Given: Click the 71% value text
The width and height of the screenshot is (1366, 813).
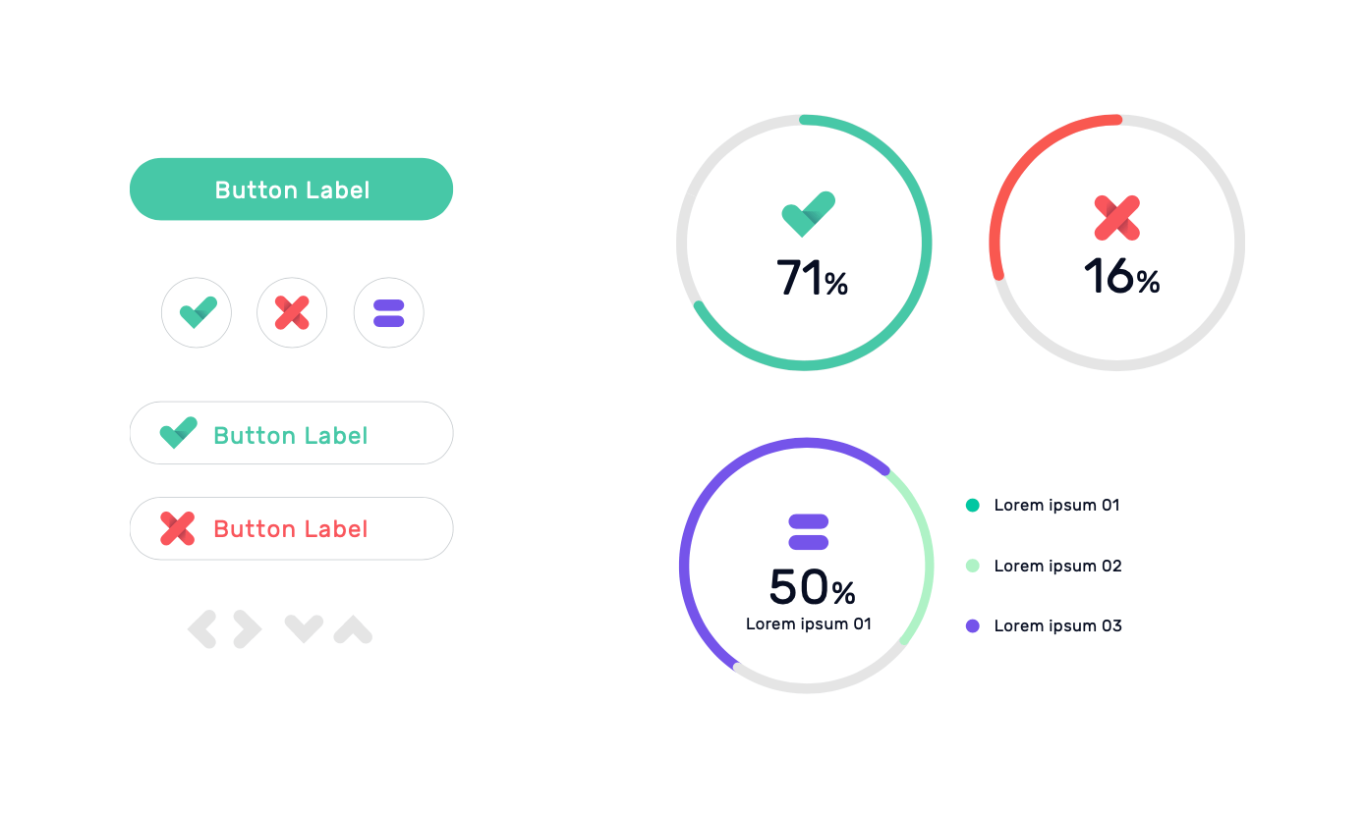Looking at the screenshot, I should (812, 279).
